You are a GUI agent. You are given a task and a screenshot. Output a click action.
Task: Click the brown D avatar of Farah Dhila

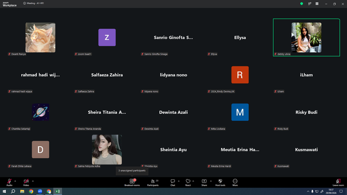41,149
